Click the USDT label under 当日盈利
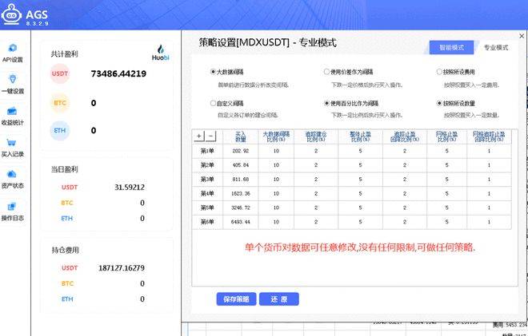528x336 pixels. [x=70, y=187]
